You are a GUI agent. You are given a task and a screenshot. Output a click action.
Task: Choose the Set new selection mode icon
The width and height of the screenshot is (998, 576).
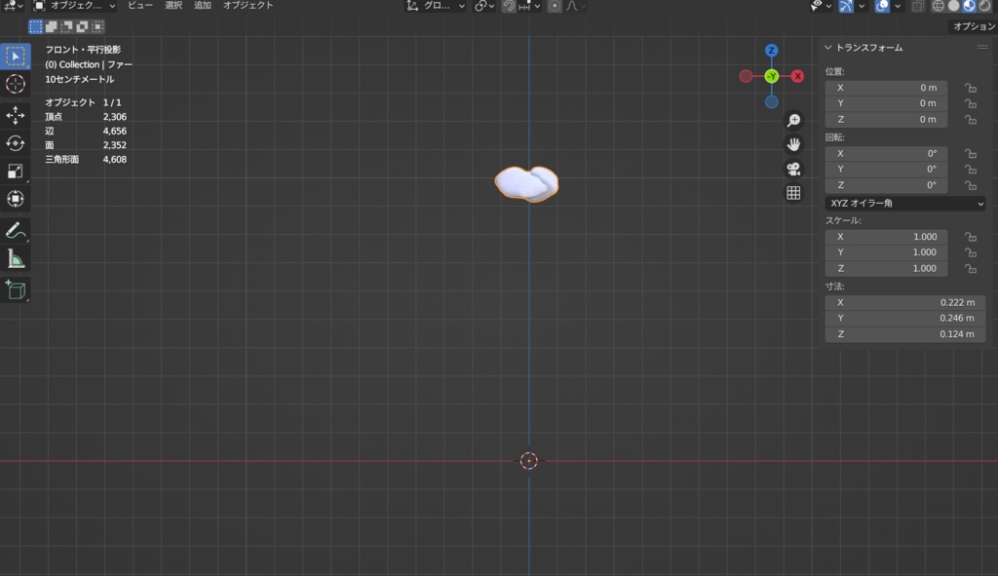point(36,26)
